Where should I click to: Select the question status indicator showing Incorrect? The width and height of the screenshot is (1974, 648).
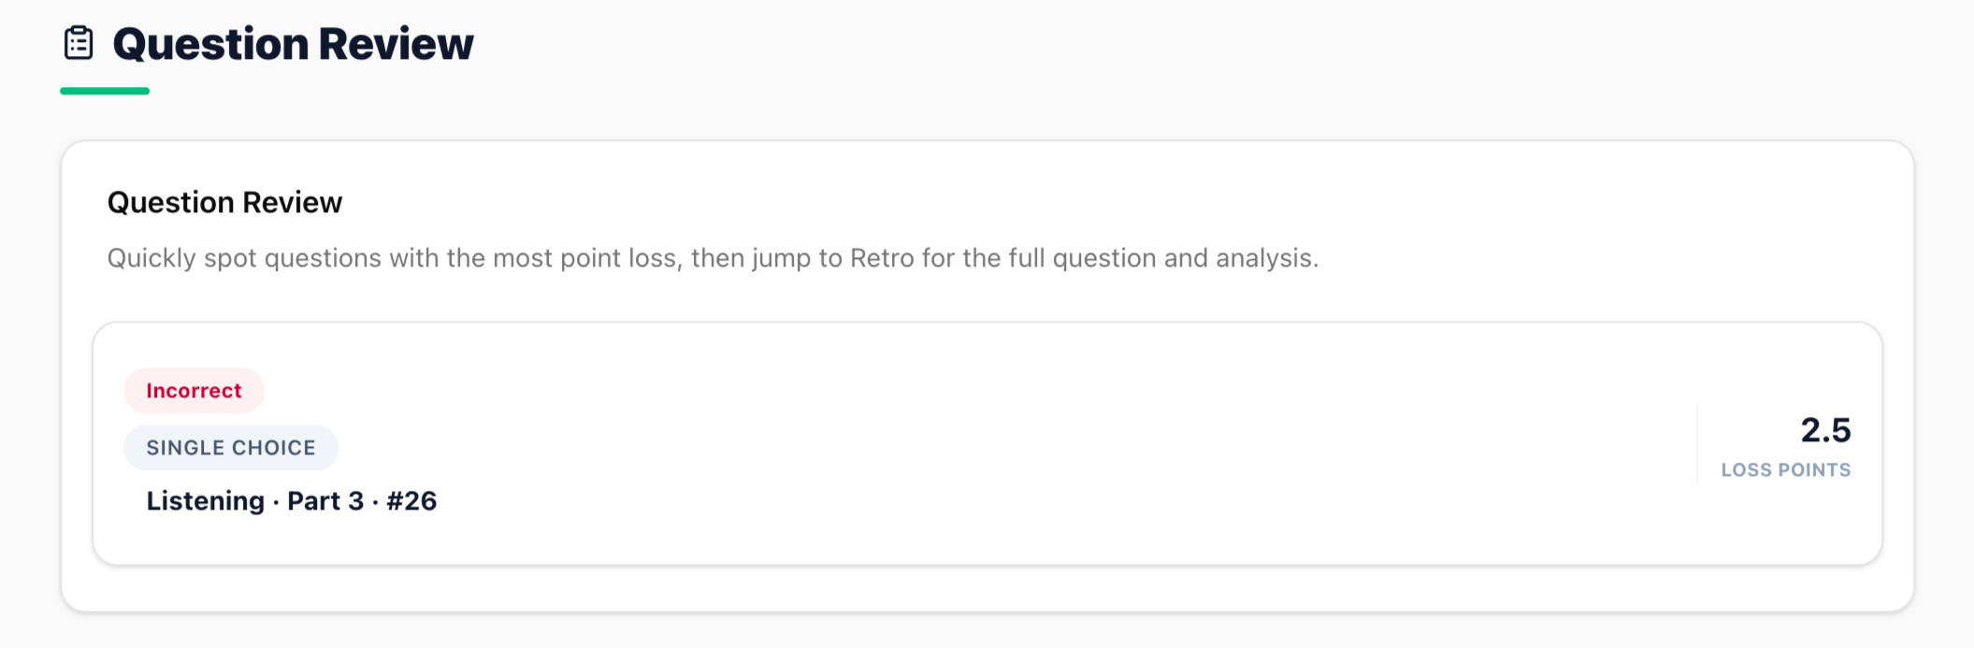[194, 390]
